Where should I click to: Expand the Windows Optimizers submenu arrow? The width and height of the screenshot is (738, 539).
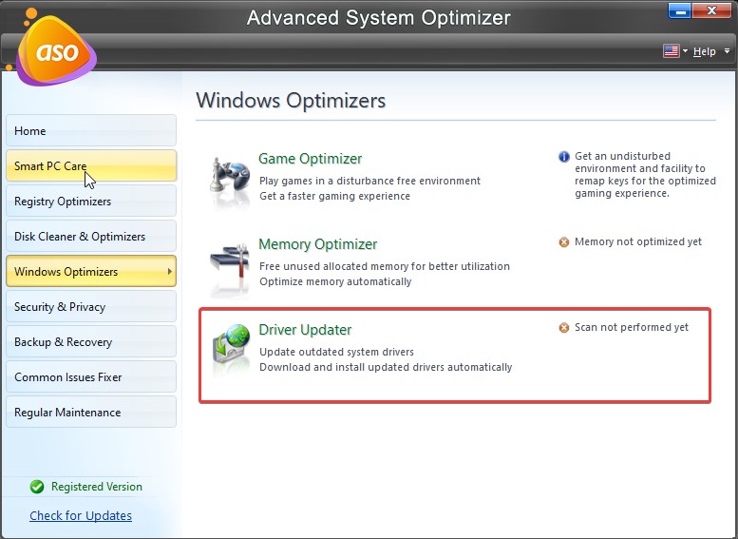170,271
